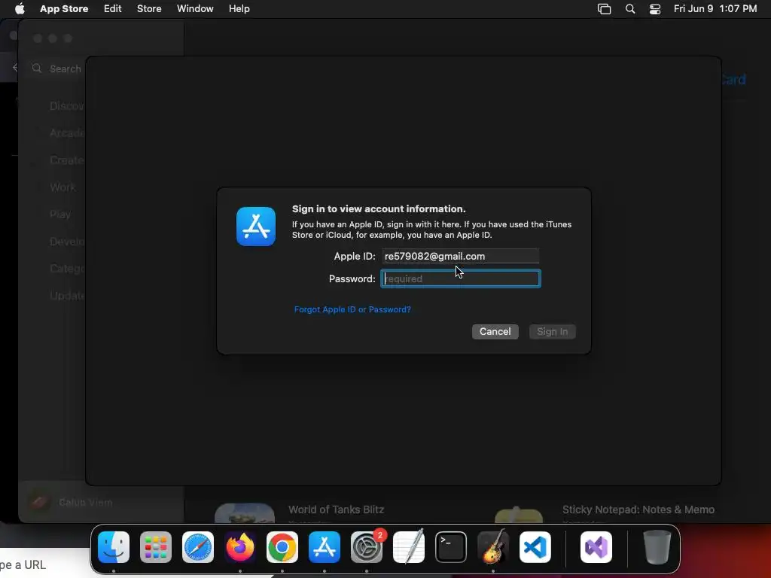Open Spotlight search in menu bar
Viewport: 771px width, 578px height.
[x=630, y=9]
